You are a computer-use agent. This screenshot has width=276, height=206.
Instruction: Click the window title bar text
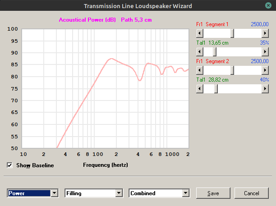coord(138,6)
